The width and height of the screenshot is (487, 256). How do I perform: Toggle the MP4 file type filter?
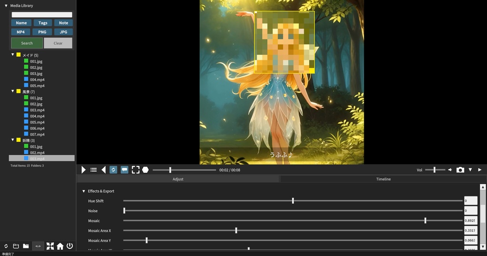(20, 32)
